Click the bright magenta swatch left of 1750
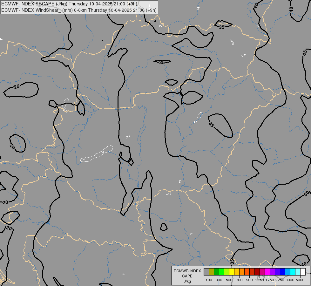This screenshot has height=286, width=311. (x=267, y=272)
